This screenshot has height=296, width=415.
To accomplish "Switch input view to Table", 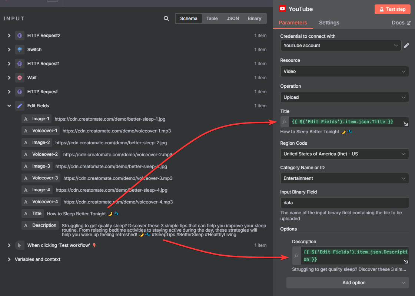I will click(212, 18).
